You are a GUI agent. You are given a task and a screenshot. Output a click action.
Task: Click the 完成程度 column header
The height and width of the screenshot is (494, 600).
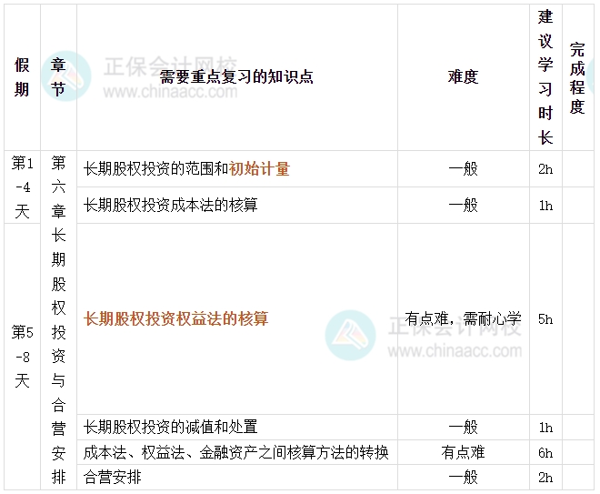(576, 77)
